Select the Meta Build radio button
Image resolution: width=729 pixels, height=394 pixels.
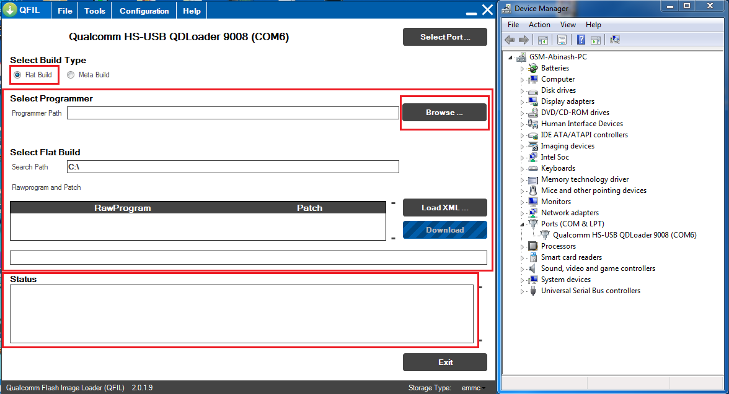coord(70,74)
